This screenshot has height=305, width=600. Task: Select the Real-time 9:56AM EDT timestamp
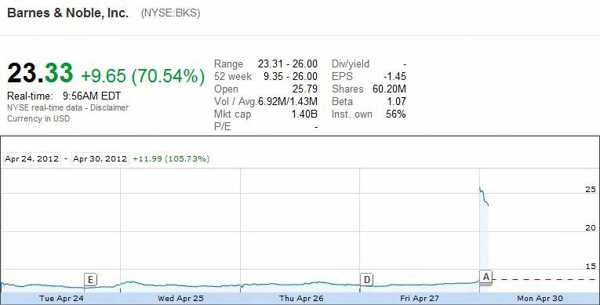(64, 96)
